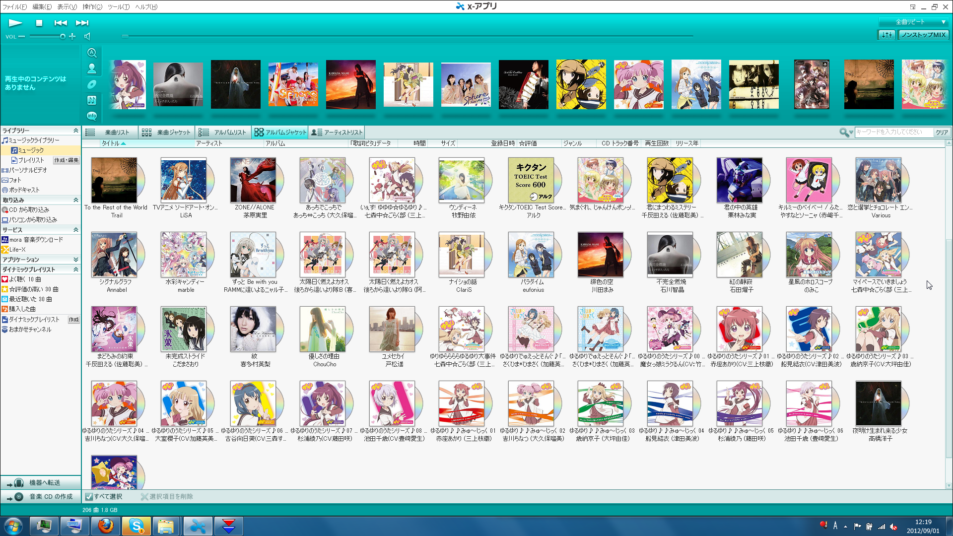Screen dimensions: 953x536
Task: Open ファイル(F) menu
Action: 15,6
